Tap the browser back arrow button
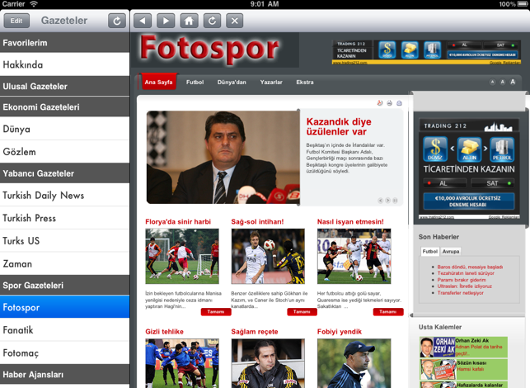The height and width of the screenshot is (388, 530). tap(143, 21)
